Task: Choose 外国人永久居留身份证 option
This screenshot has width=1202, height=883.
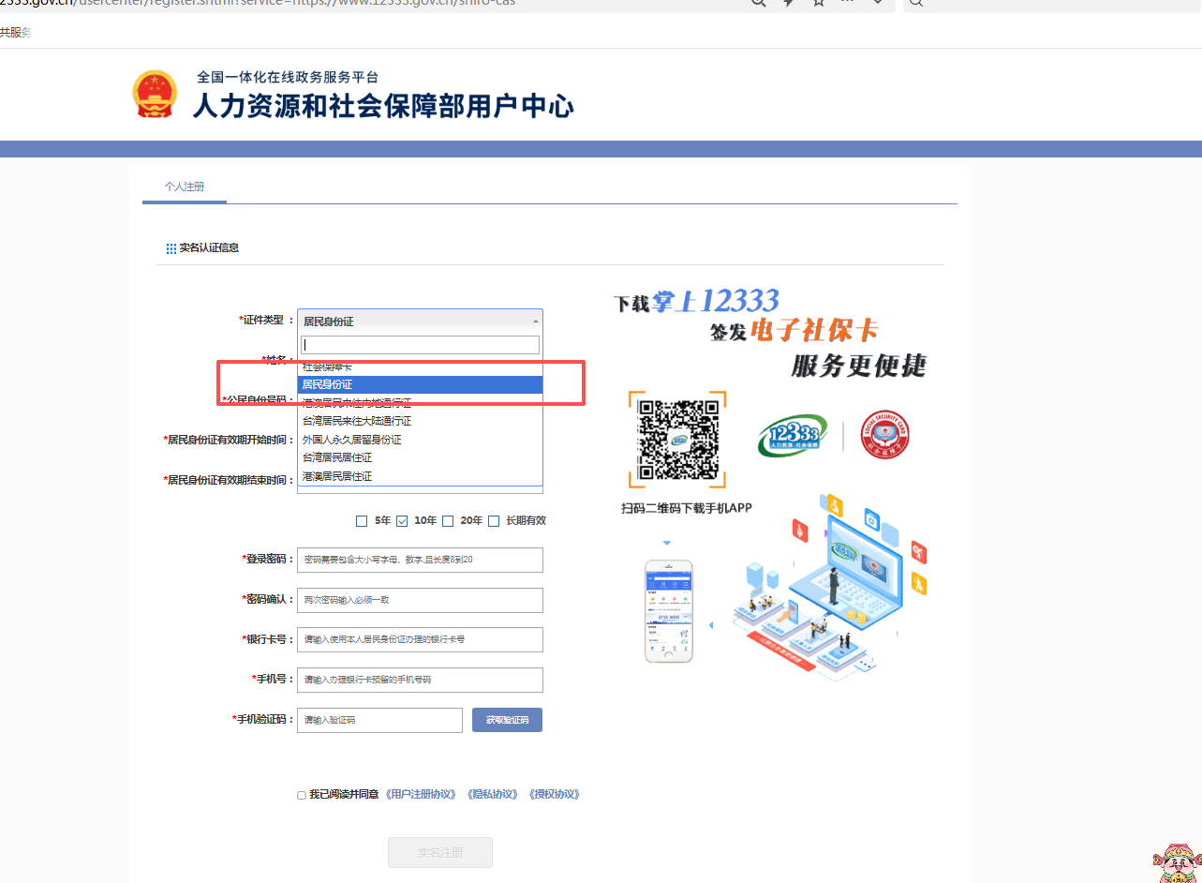Action: 420,440
